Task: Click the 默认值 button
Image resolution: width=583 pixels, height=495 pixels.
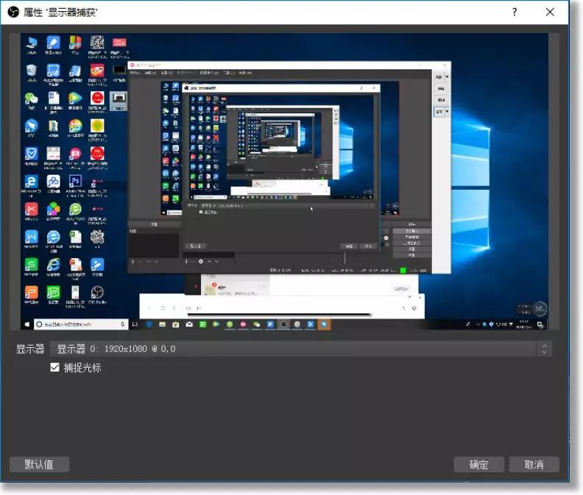Action: click(x=39, y=465)
